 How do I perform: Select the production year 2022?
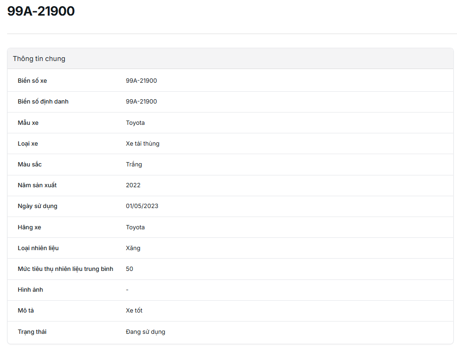point(133,185)
